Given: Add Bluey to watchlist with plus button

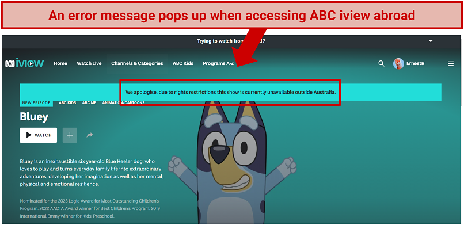Looking at the screenshot, I should 70,135.
